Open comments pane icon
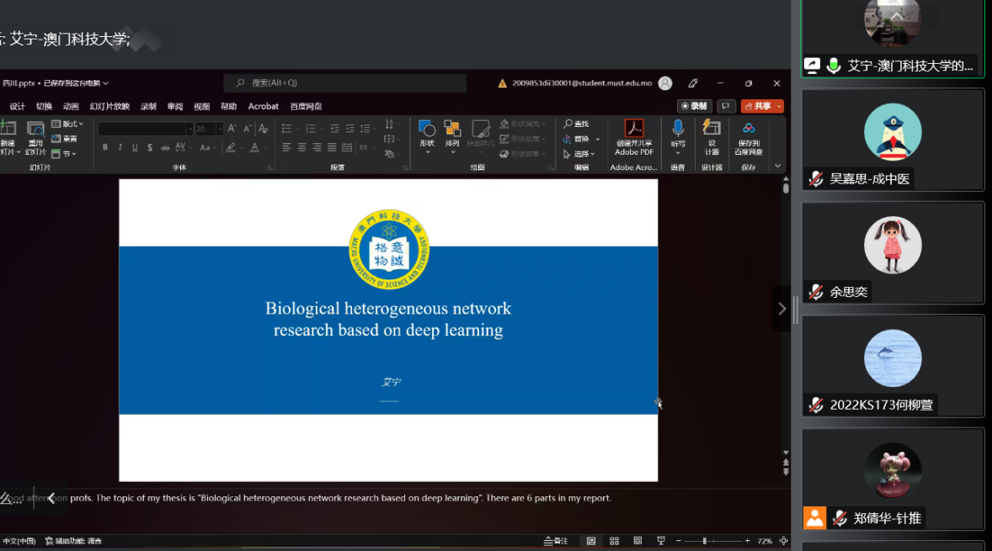The height and width of the screenshot is (551, 992). coord(726,106)
